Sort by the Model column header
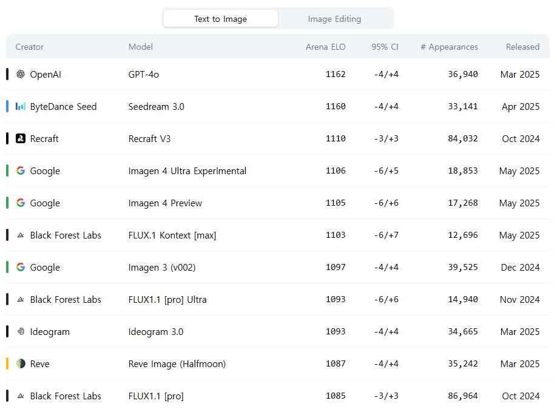This screenshot has width=557, height=409. tap(141, 47)
